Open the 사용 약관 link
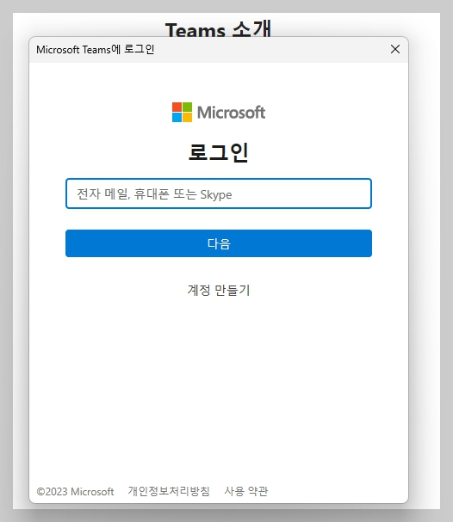 click(x=246, y=491)
